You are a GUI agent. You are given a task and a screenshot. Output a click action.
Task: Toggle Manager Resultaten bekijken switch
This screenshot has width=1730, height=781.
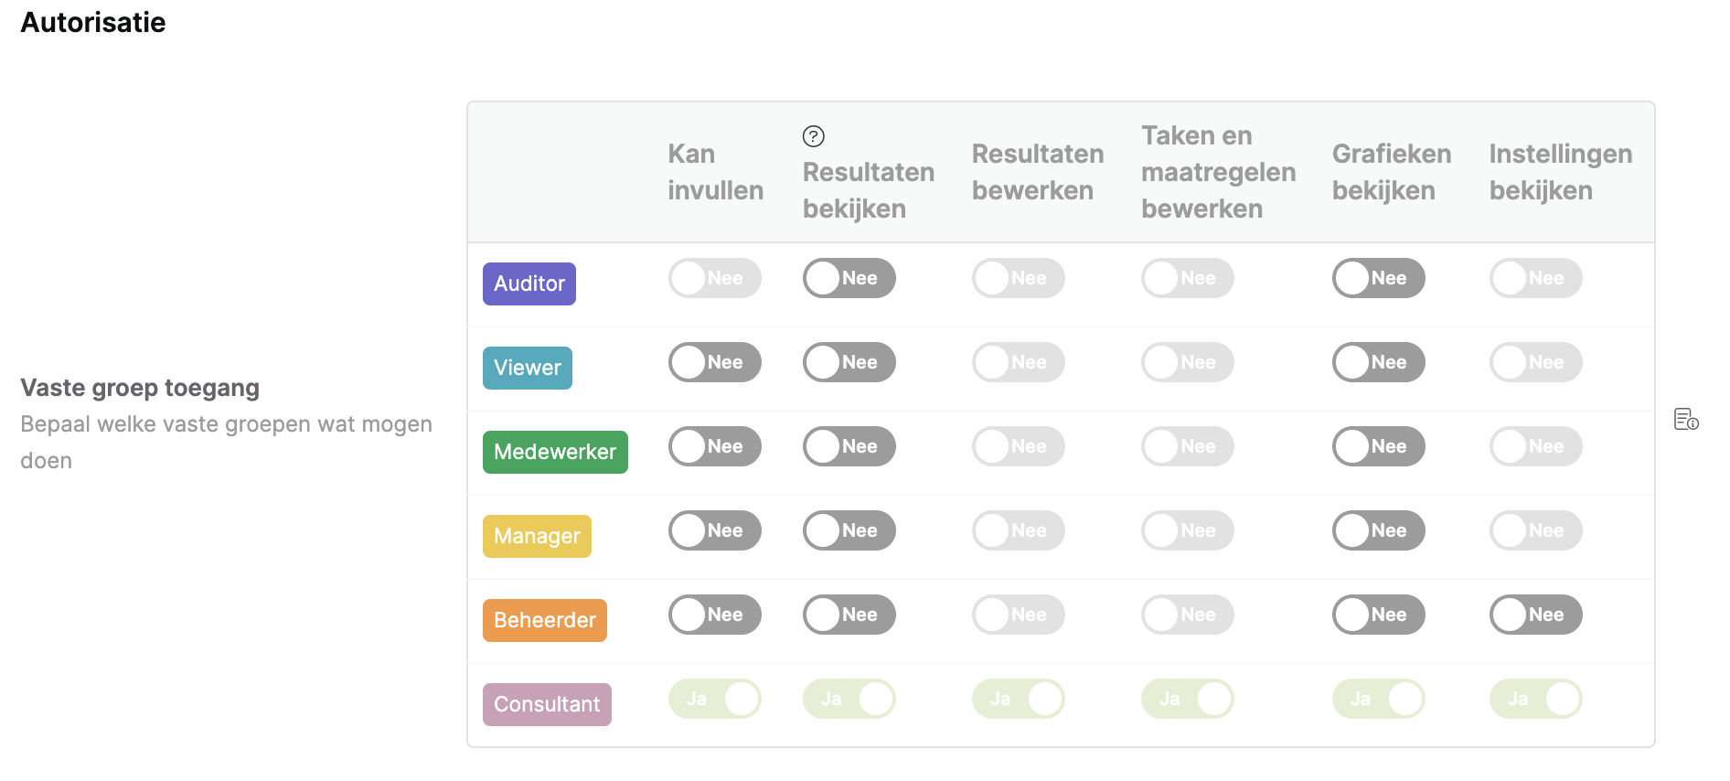click(849, 530)
